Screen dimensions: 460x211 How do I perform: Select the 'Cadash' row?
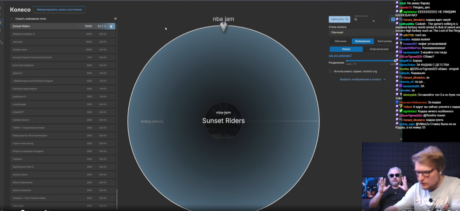pos(62,159)
